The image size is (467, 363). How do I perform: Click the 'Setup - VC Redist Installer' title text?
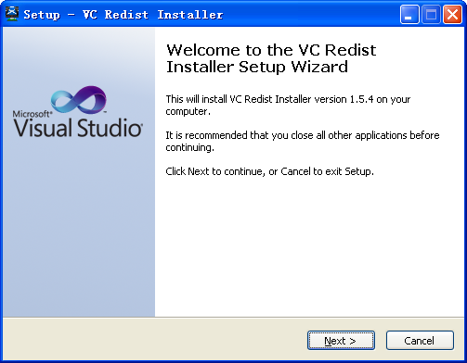(x=123, y=15)
